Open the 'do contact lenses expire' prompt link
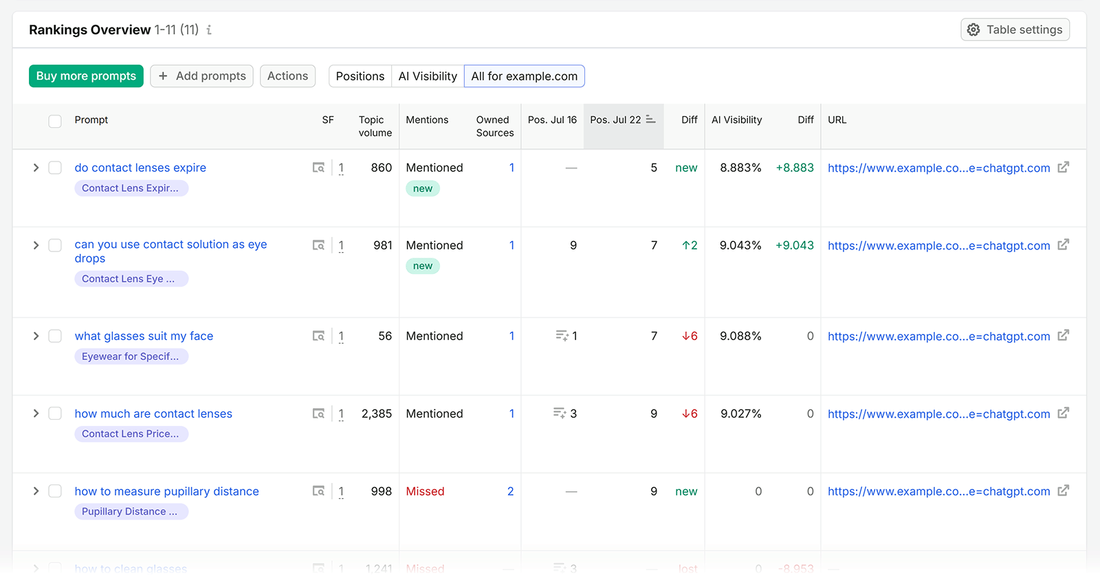 click(140, 168)
